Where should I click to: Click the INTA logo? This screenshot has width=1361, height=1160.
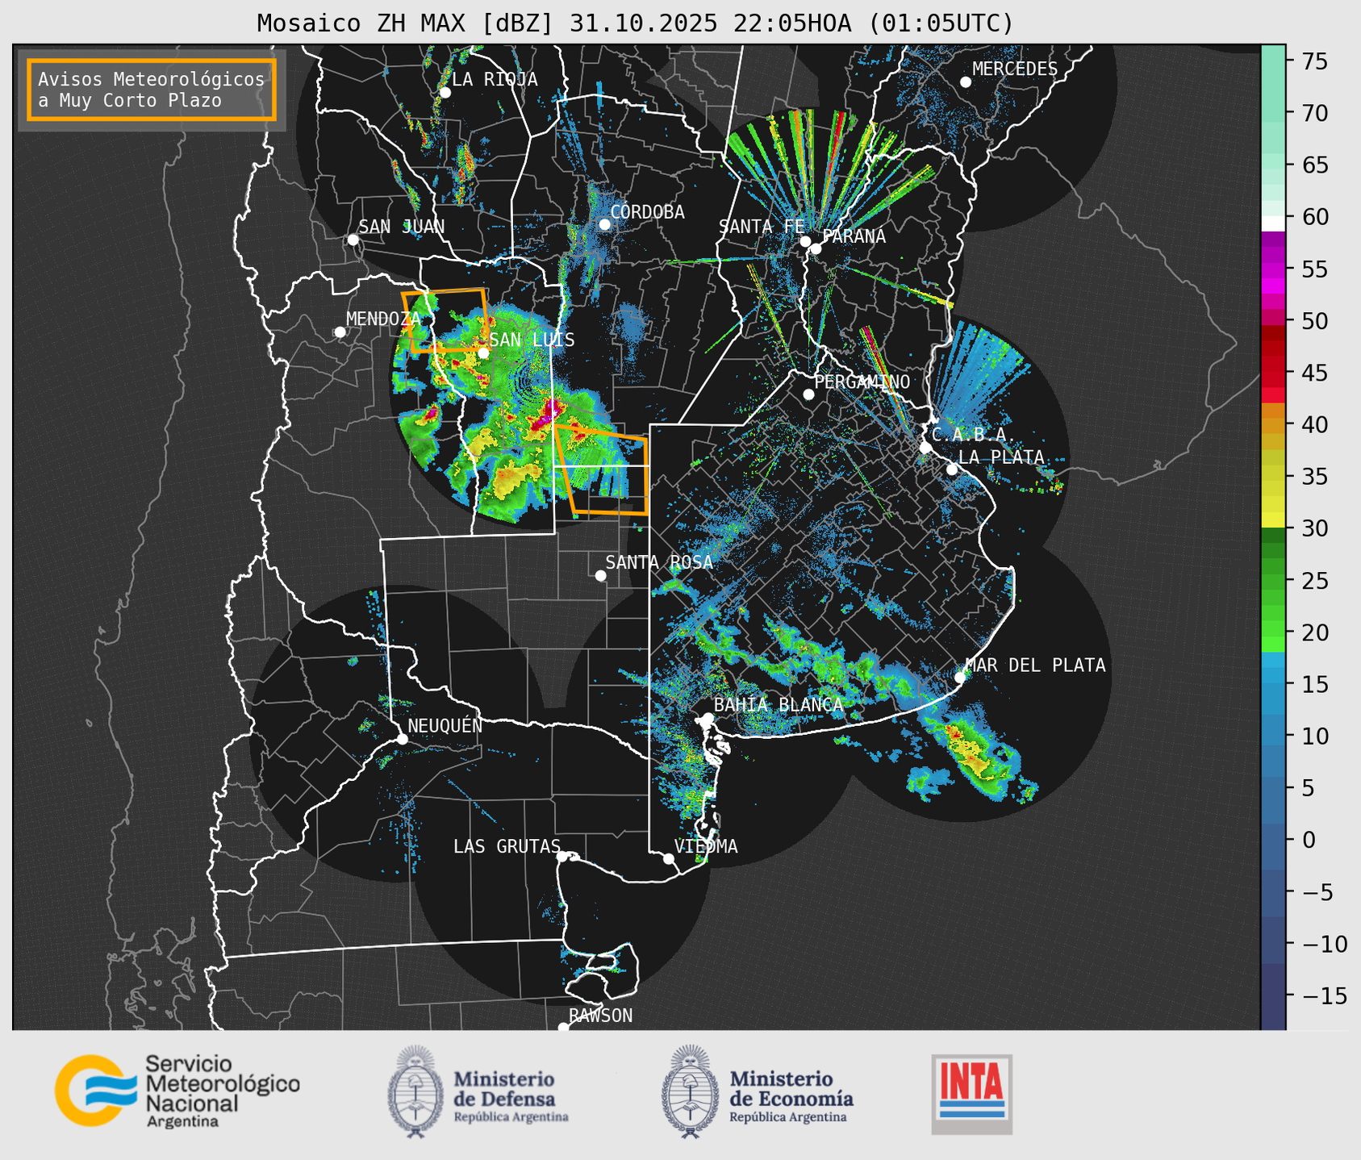[971, 1094]
